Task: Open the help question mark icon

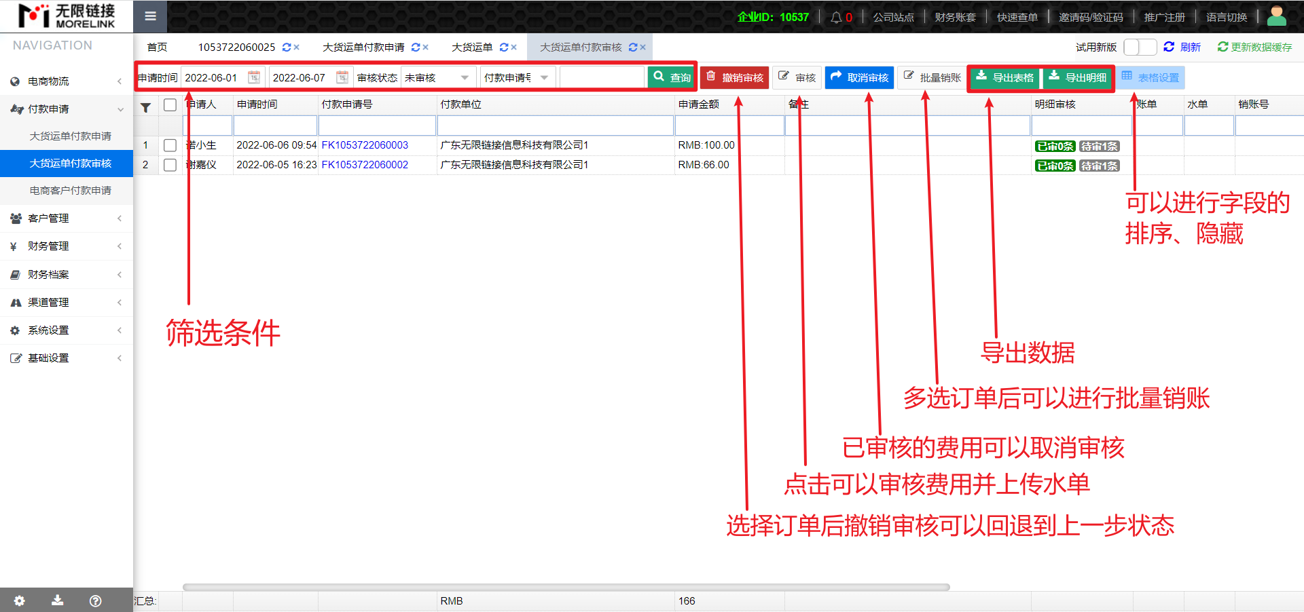Action: pos(96,600)
